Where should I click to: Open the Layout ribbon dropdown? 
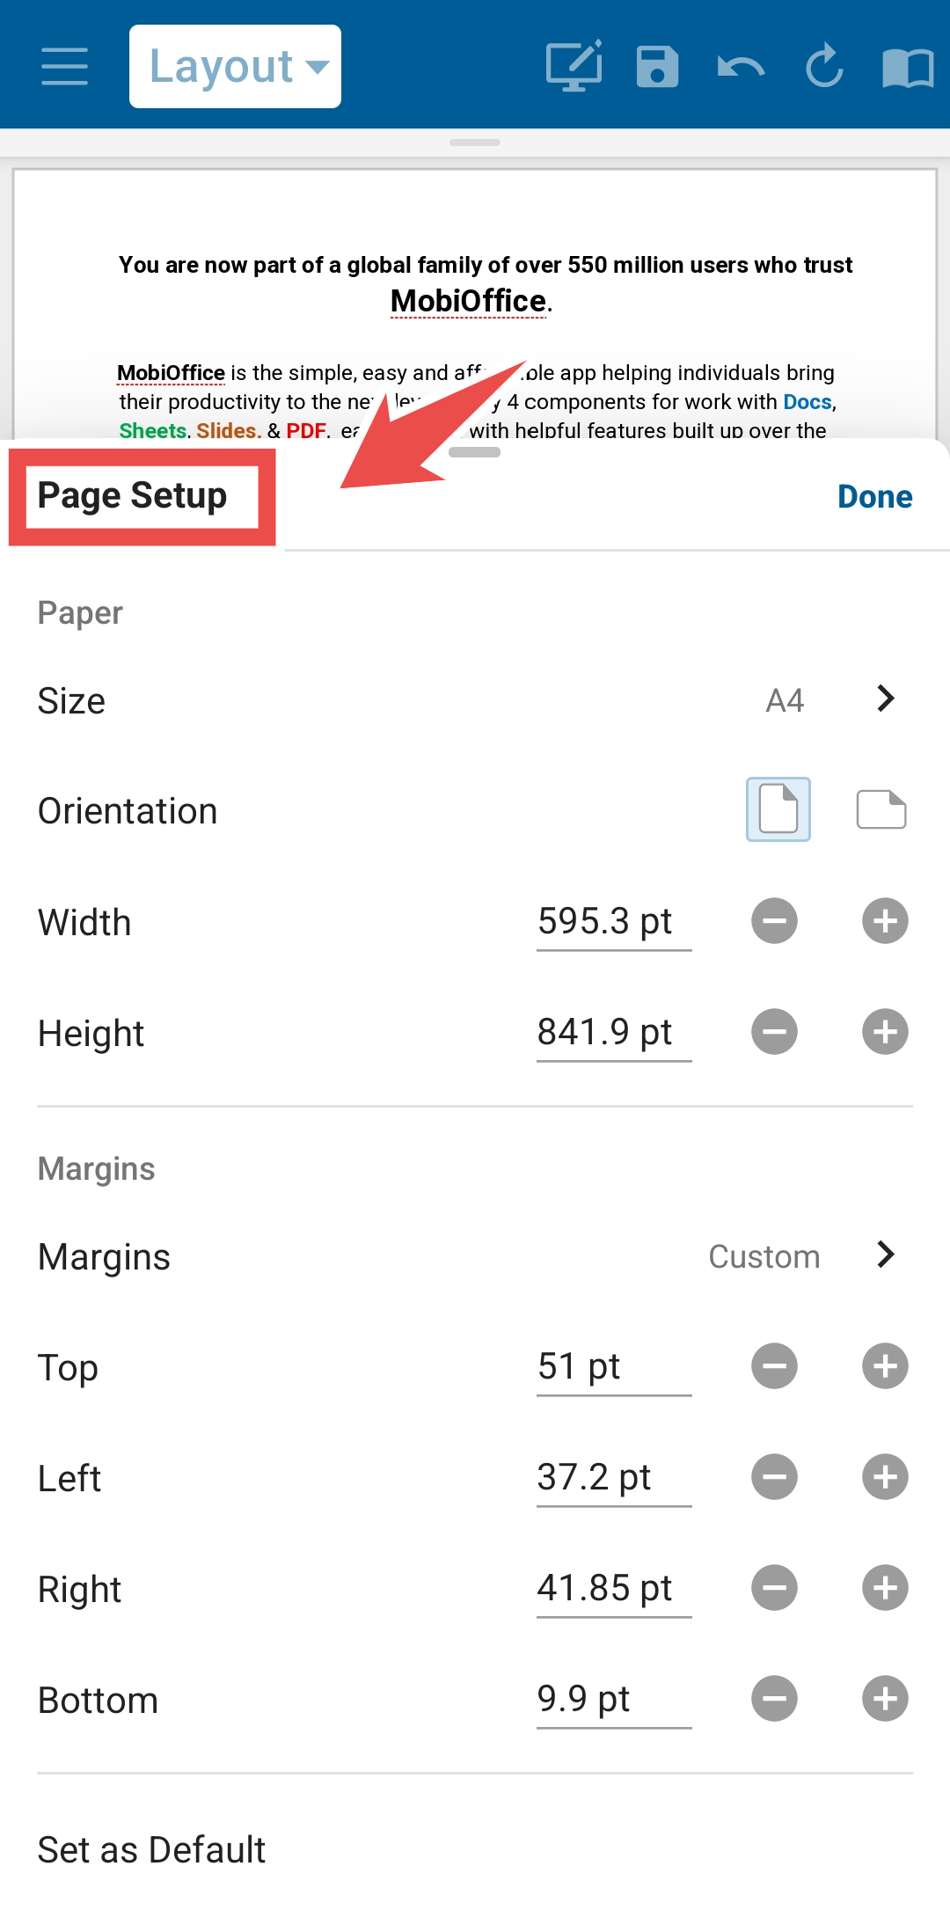(x=235, y=67)
